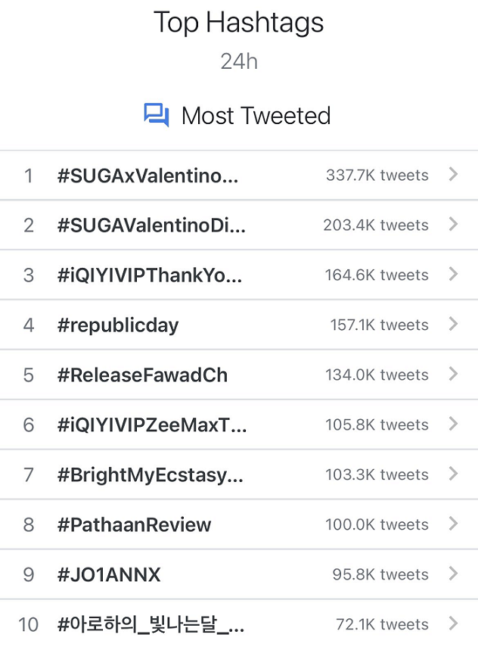Tap the arrow beside 95.8K tweets

click(453, 574)
